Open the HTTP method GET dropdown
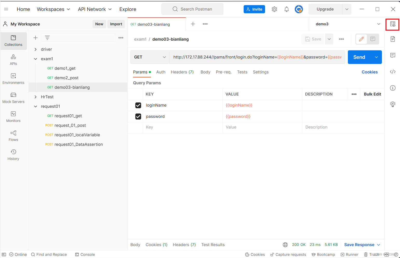This screenshot has width=400, height=258. [150, 57]
